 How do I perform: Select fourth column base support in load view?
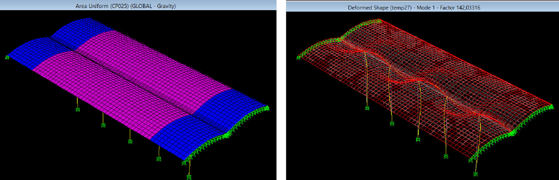point(159,159)
